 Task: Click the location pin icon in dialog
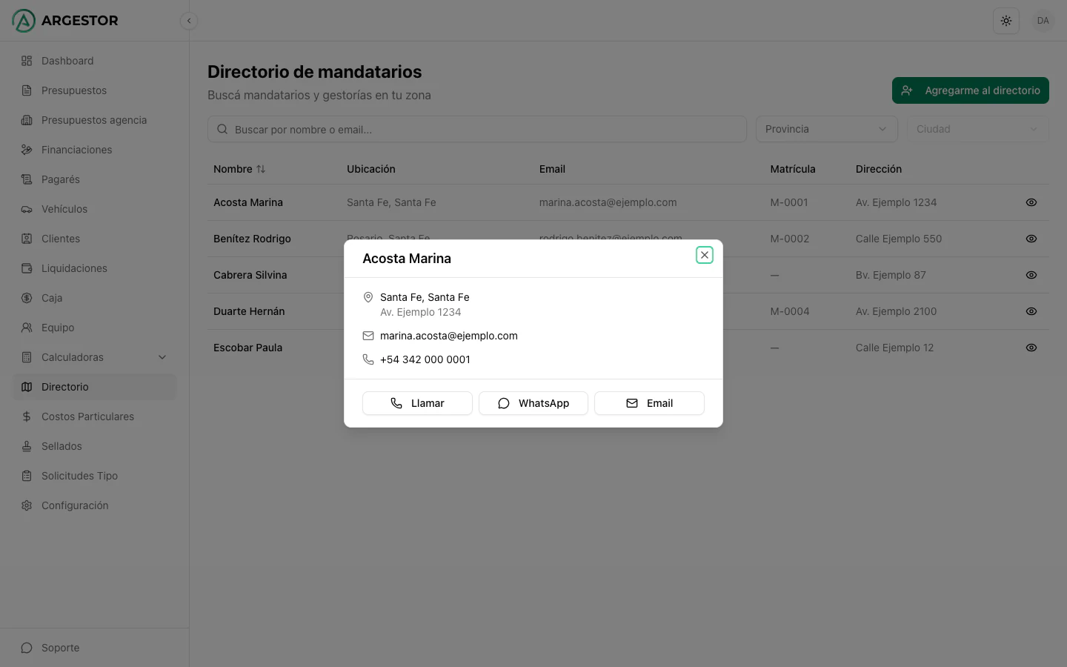pos(368,297)
